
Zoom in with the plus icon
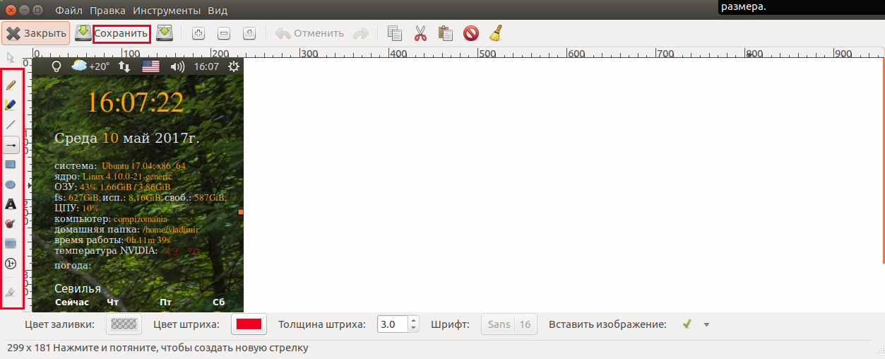tap(198, 33)
